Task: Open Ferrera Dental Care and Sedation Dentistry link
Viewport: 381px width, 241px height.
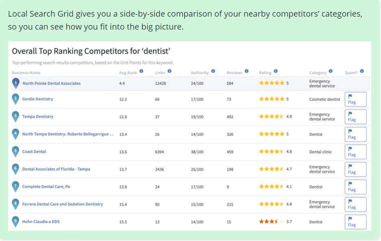Action: tap(63, 204)
